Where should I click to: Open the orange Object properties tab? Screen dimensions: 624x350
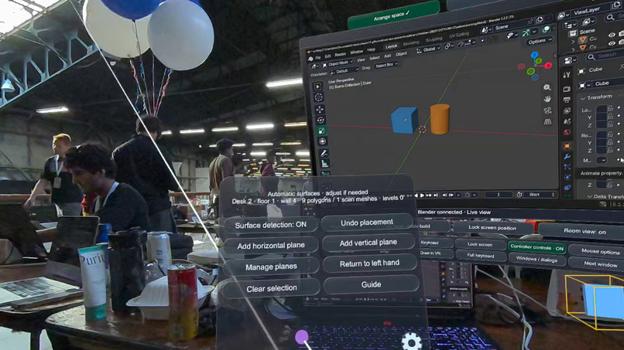coord(567,146)
